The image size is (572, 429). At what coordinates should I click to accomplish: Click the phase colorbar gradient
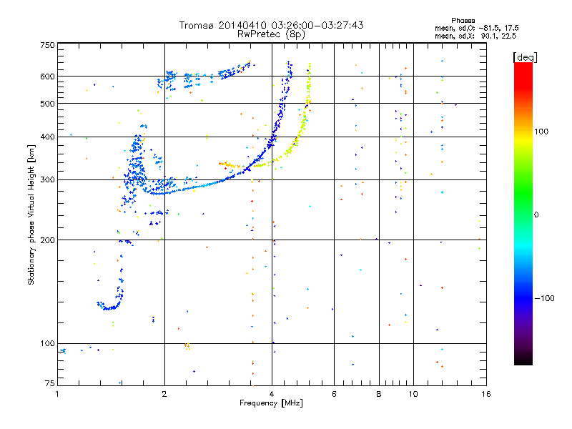click(523, 213)
